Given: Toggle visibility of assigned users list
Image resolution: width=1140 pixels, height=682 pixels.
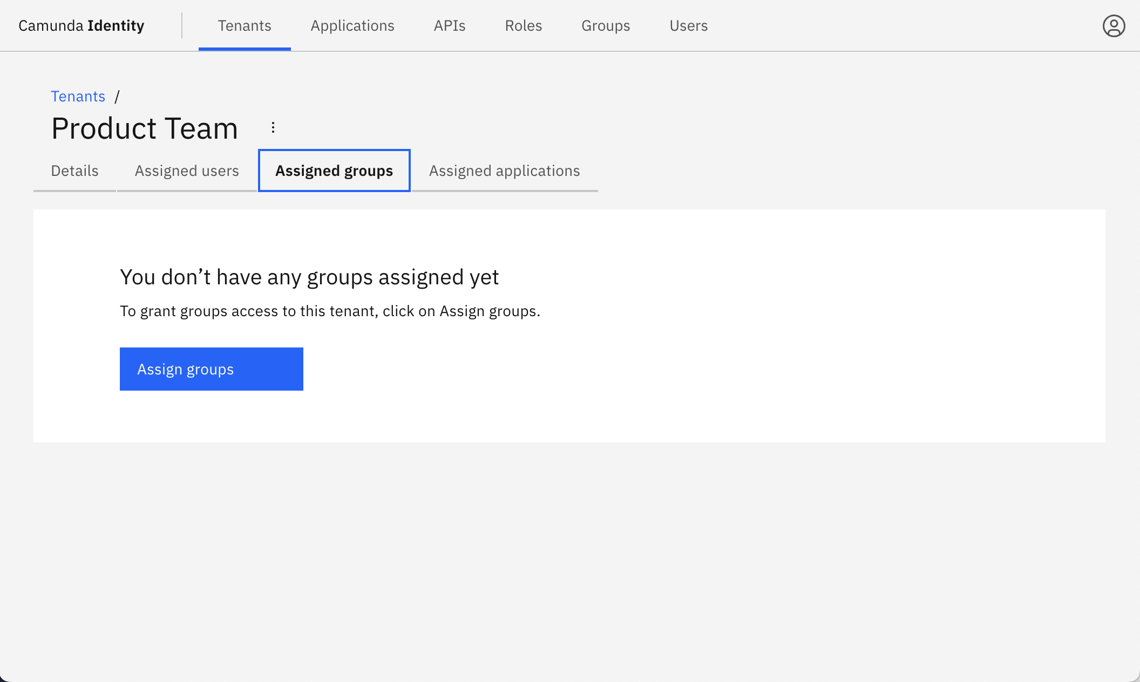Looking at the screenshot, I should click(x=187, y=170).
